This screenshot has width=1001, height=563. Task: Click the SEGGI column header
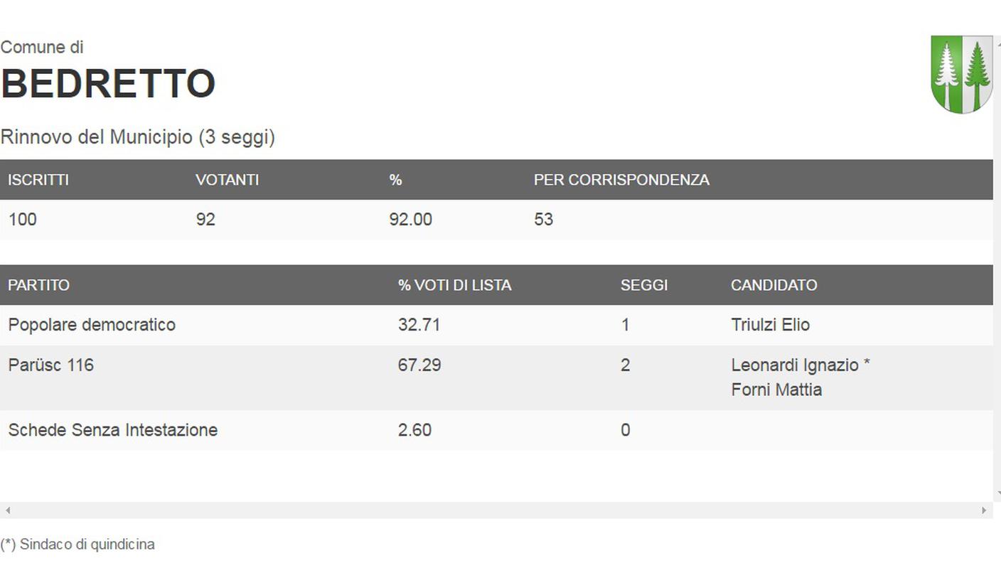[644, 285]
